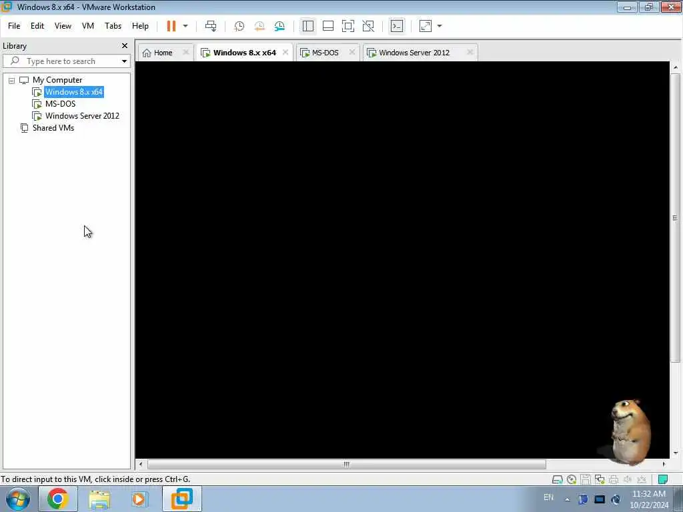The image size is (683, 512).
Task: Take a snapshot of this virtual machine
Action: point(239,26)
